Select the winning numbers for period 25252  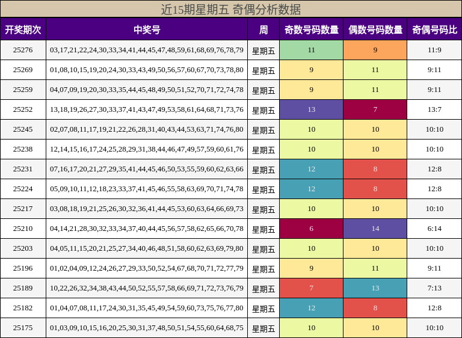tap(147, 109)
